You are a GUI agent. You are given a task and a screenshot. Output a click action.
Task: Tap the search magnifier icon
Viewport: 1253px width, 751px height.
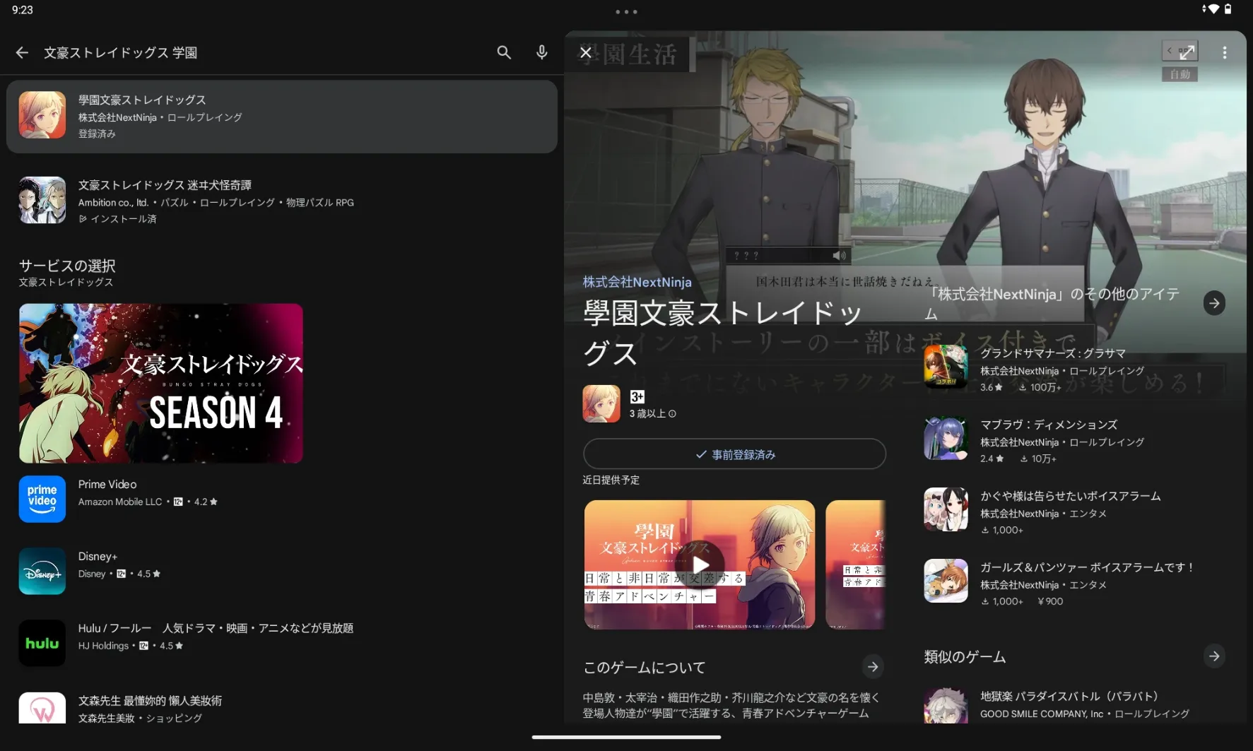tap(504, 52)
